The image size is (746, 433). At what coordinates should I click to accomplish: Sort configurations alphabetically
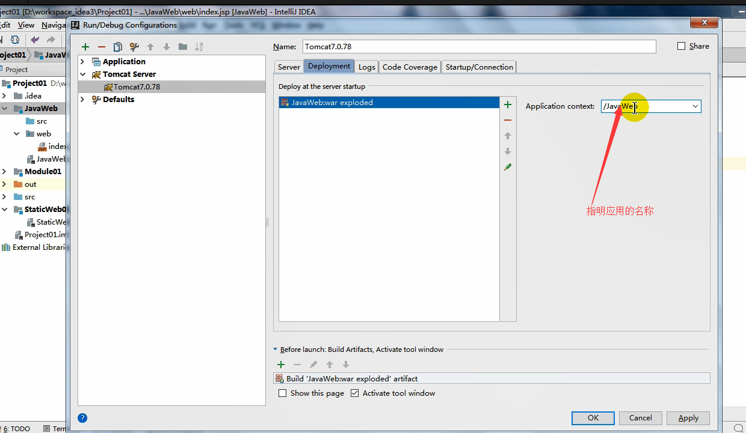pos(199,47)
